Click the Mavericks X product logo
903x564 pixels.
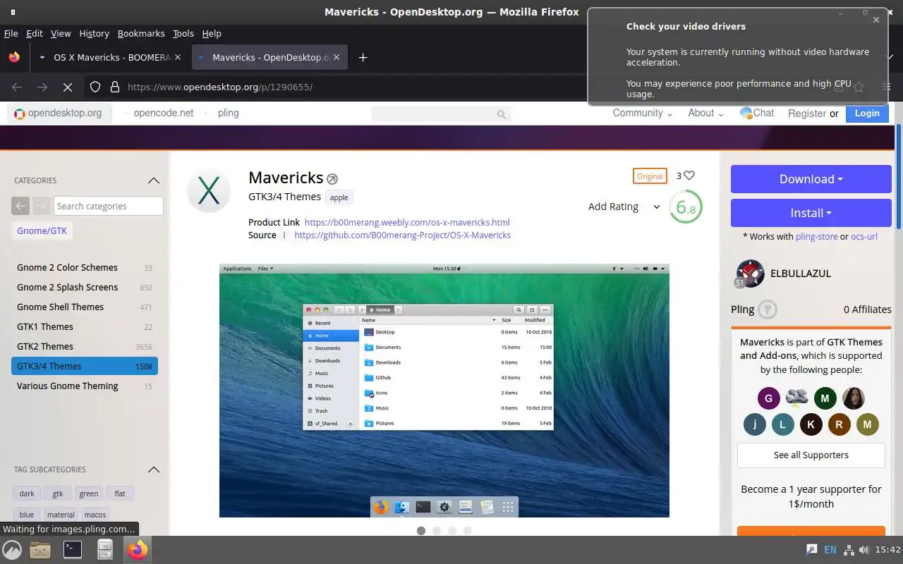point(209,191)
